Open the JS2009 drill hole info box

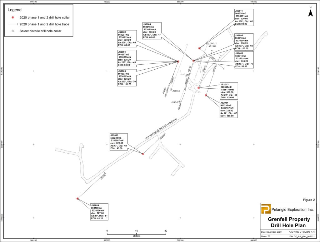tap(99, 212)
